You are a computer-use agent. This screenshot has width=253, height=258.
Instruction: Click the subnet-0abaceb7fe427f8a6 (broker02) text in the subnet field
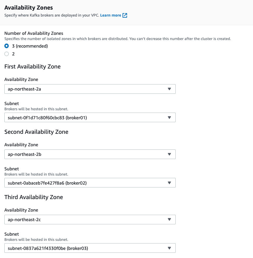[x=47, y=183]
